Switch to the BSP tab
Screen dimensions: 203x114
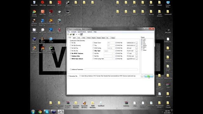75,38
